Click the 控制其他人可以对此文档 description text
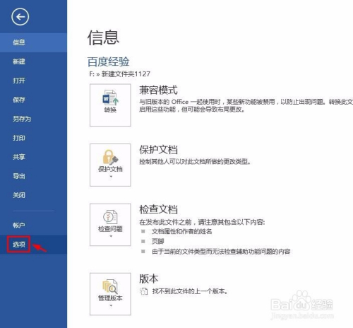 (194, 162)
